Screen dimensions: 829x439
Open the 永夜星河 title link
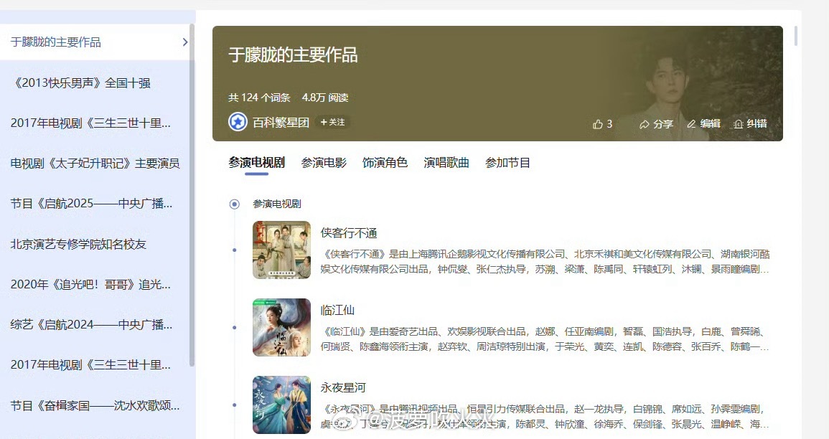click(343, 388)
